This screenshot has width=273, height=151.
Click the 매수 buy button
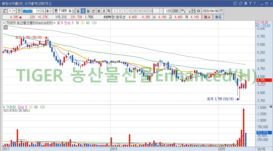coord(207,17)
